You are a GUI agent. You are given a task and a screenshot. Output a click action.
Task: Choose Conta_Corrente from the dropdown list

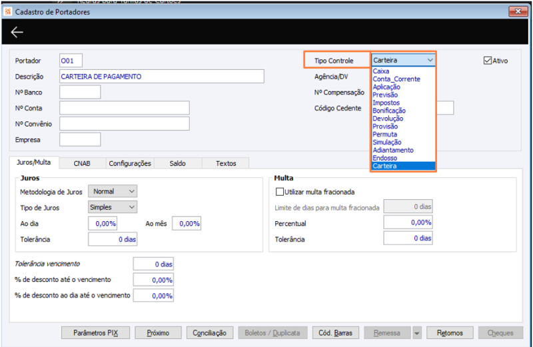(403, 79)
